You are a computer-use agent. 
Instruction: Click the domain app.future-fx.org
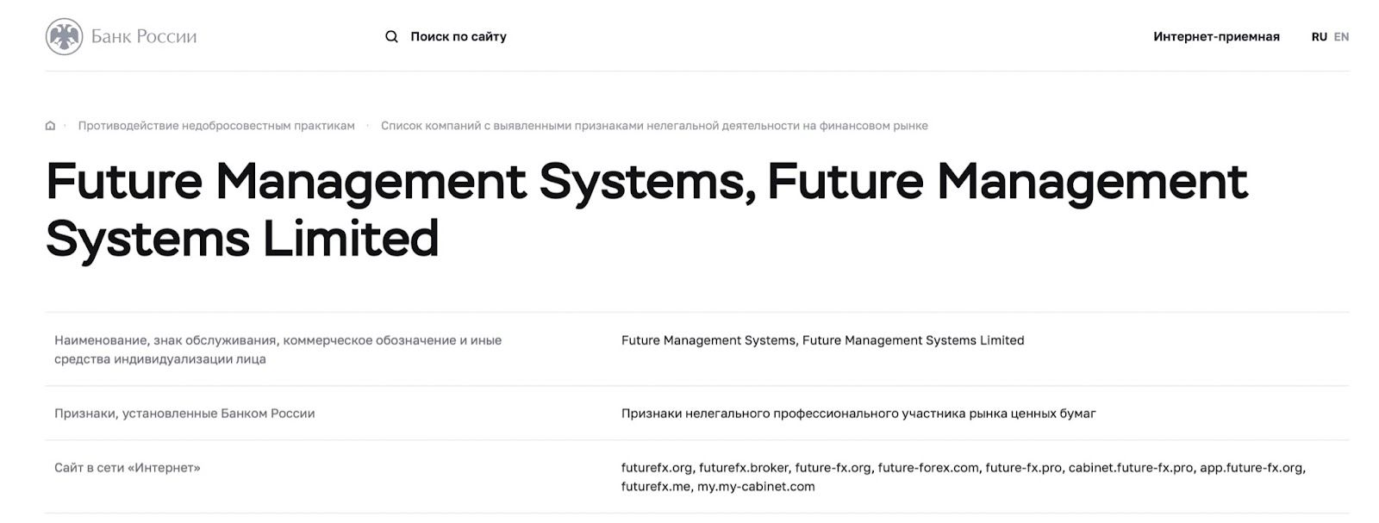point(1251,468)
